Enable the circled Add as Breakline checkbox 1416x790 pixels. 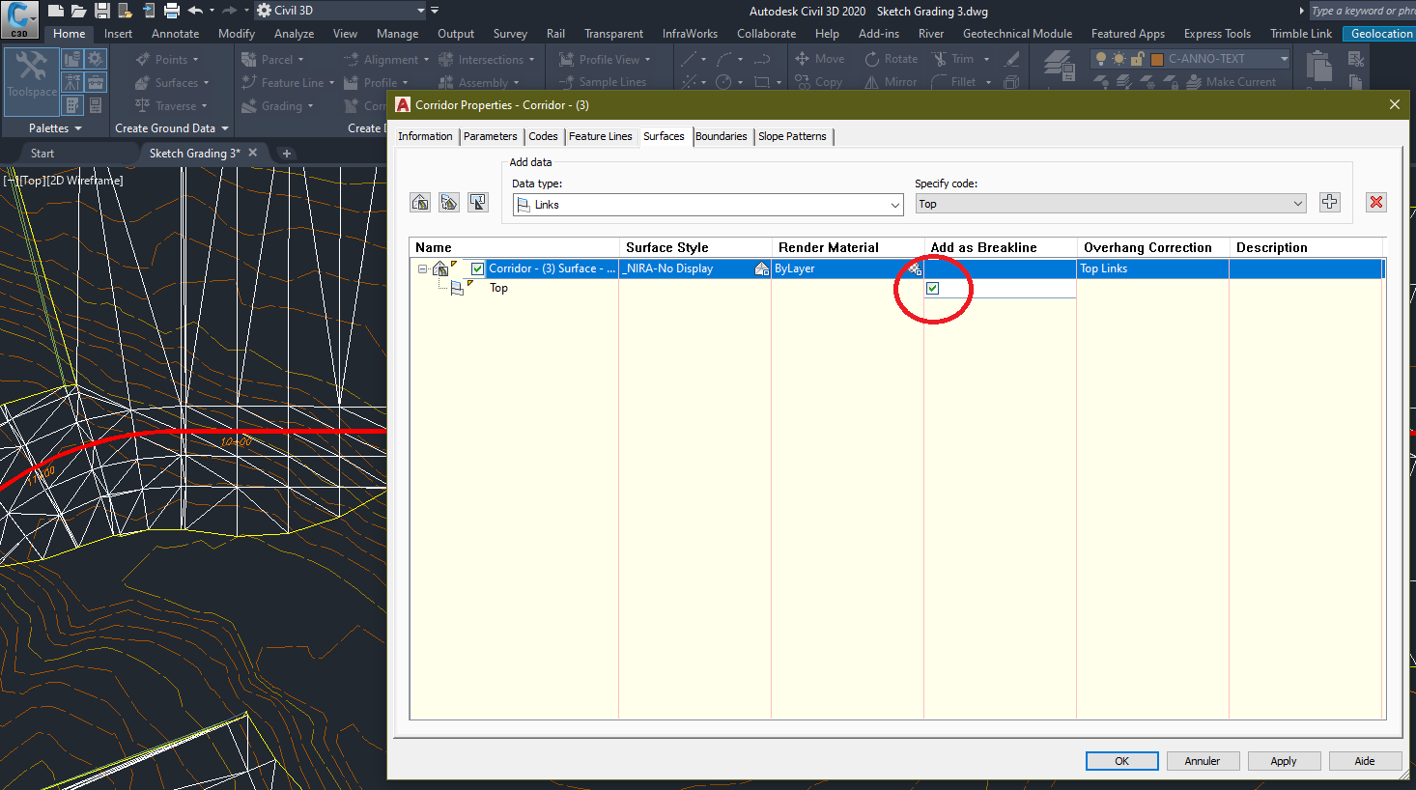[932, 288]
